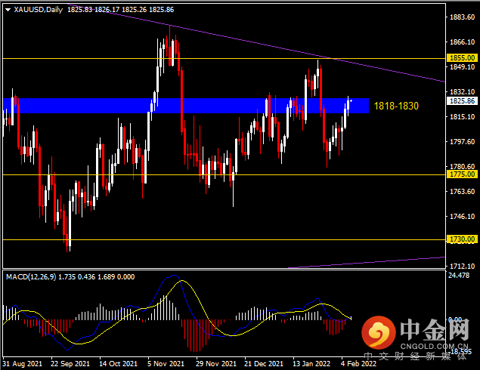480x370 pixels.
Task: Select the 1855.00 price level label
Action: 463,58
